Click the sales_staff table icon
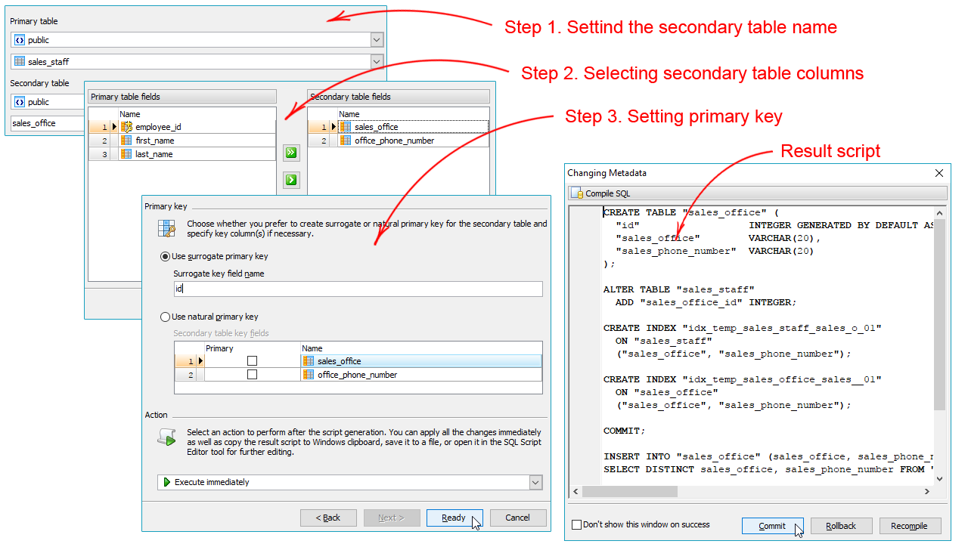This screenshot has width=968, height=544. 20,61
